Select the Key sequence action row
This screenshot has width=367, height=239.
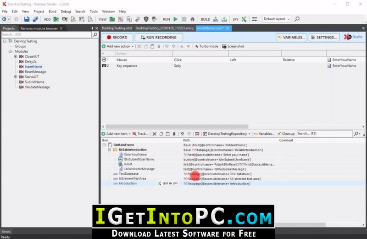[233, 66]
